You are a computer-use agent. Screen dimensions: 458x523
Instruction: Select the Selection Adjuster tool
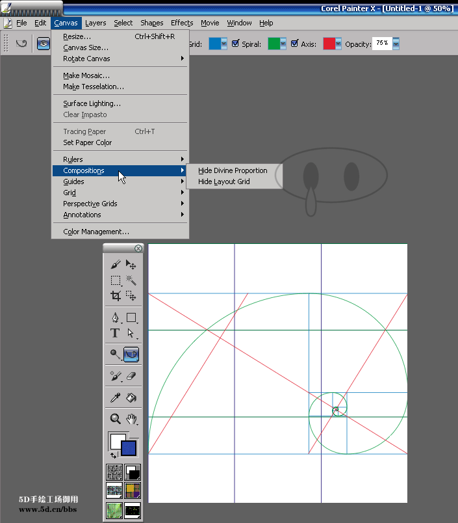click(131, 296)
